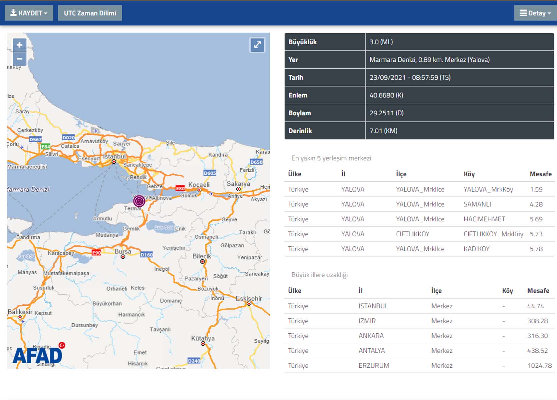This screenshot has width=557, height=400.
Task: Select the SAMANLI village row
Action: (x=477, y=204)
